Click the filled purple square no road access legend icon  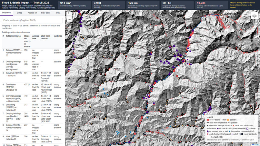(x=218, y=128)
